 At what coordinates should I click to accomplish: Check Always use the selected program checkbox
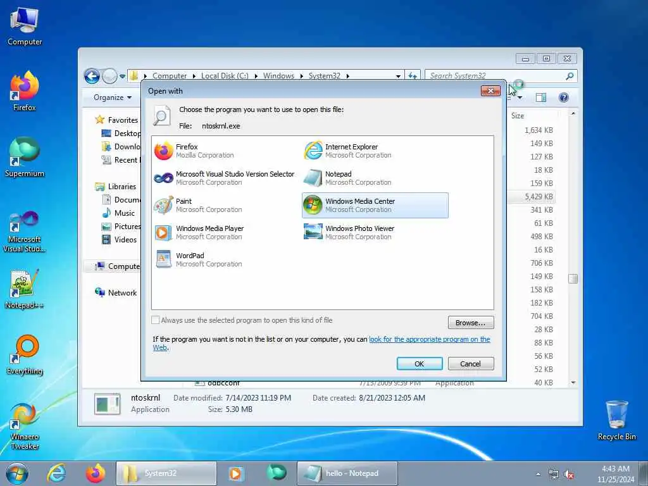pos(156,320)
